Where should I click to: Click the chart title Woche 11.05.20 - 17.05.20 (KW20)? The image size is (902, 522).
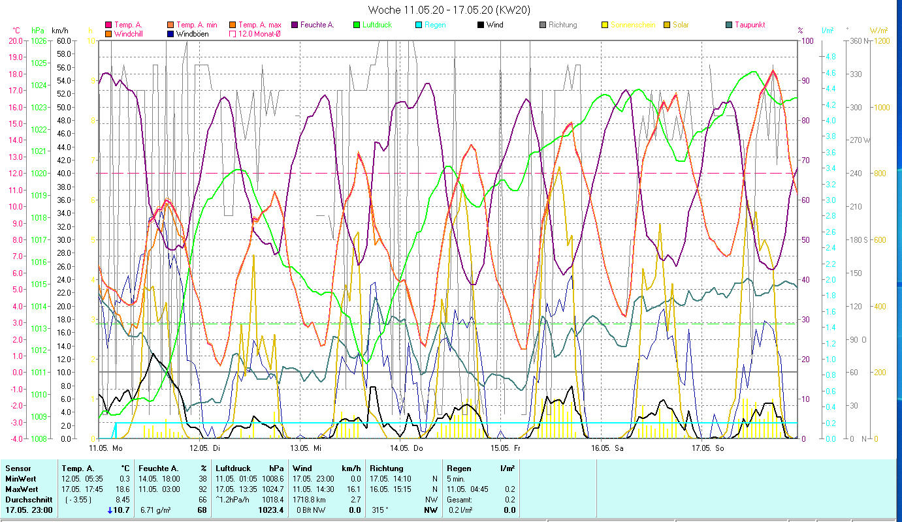[450, 10]
